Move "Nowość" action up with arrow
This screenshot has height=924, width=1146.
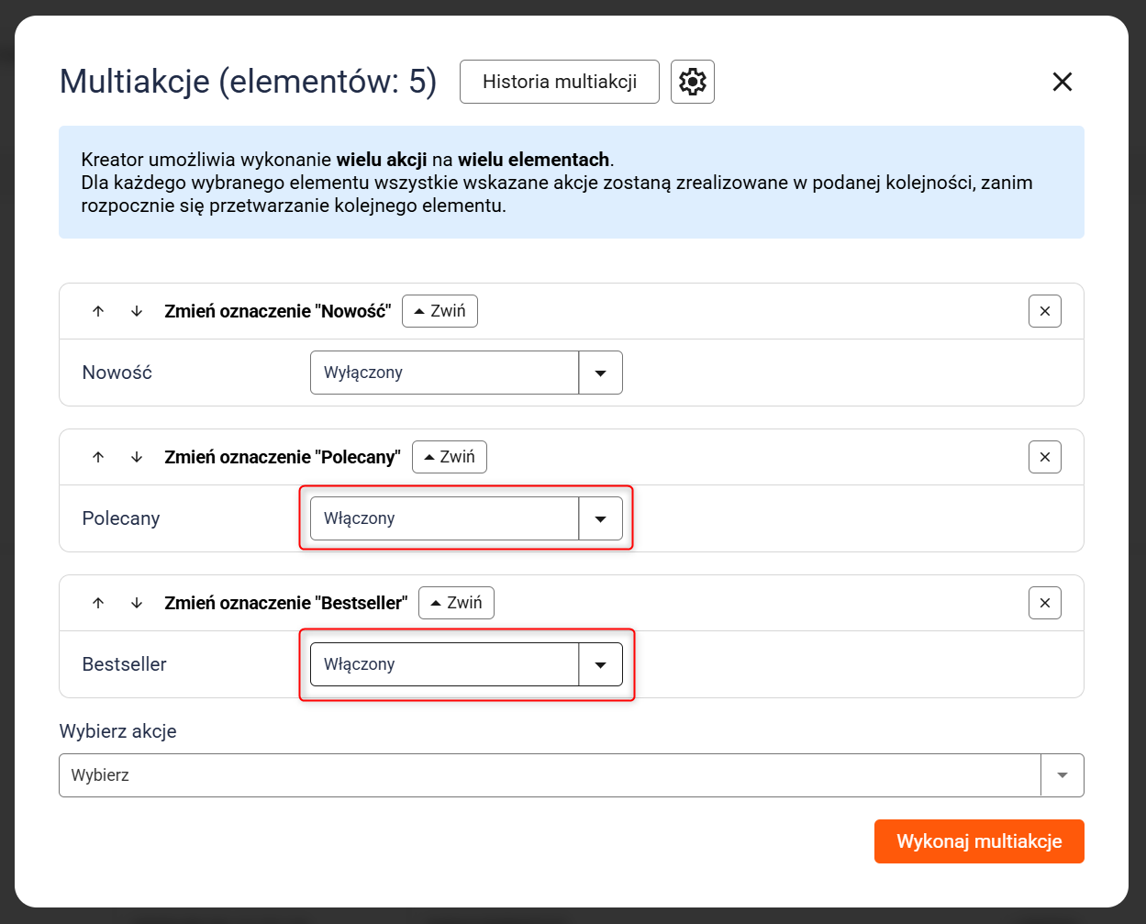pyautogui.click(x=98, y=311)
